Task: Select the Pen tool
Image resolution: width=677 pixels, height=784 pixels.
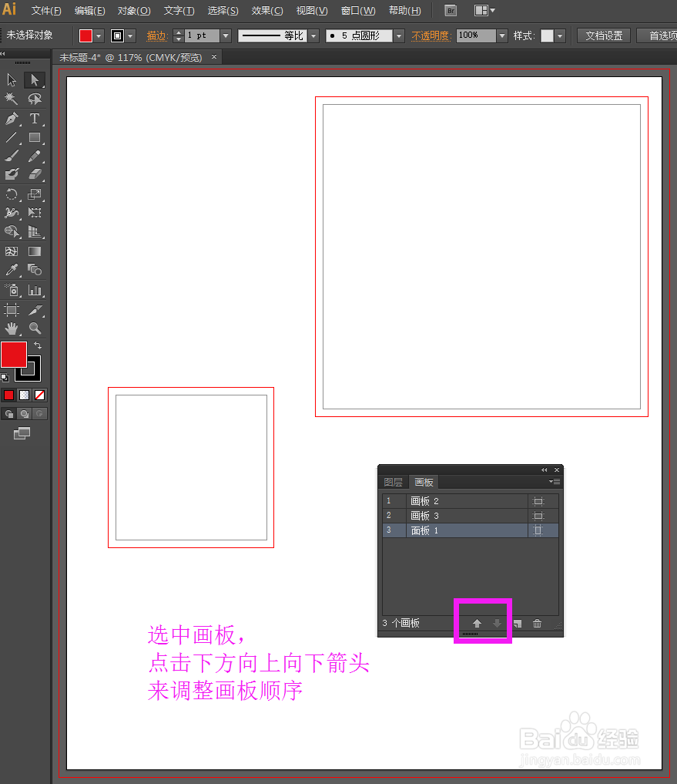Action: pyautogui.click(x=12, y=119)
